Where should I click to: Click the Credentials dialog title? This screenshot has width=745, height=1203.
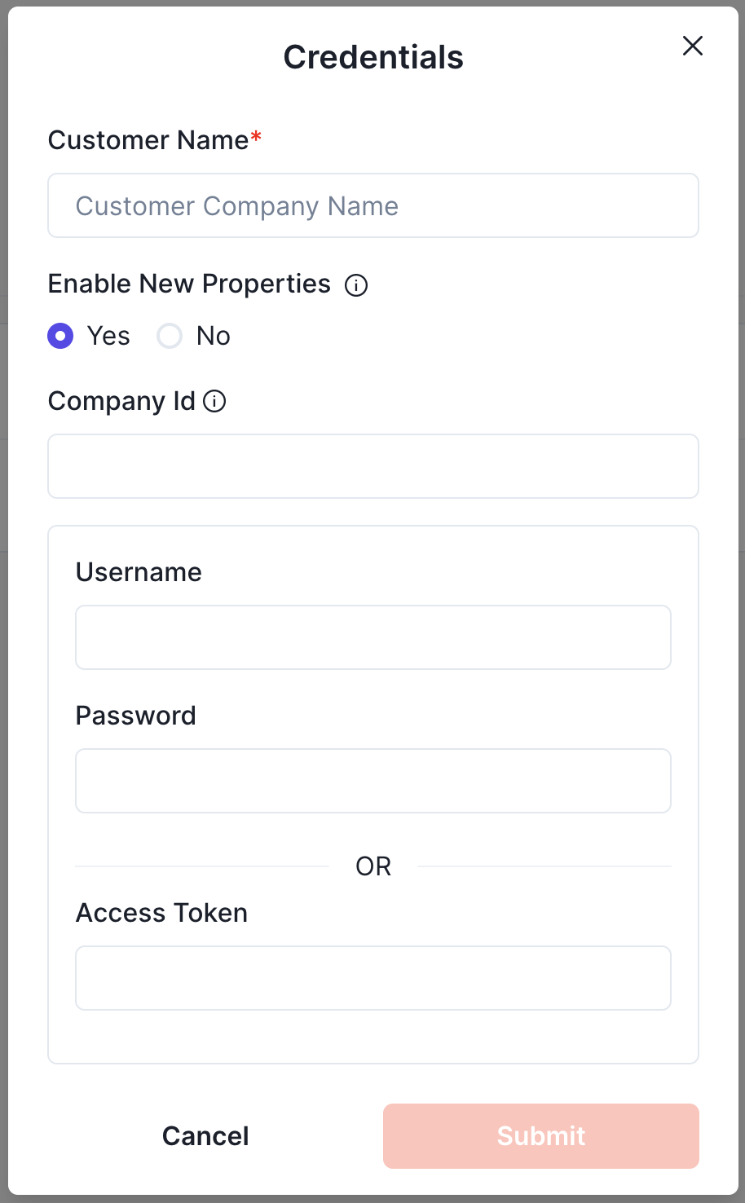coord(373,58)
